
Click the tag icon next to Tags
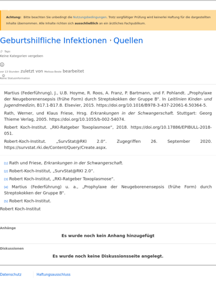coord(1,51)
